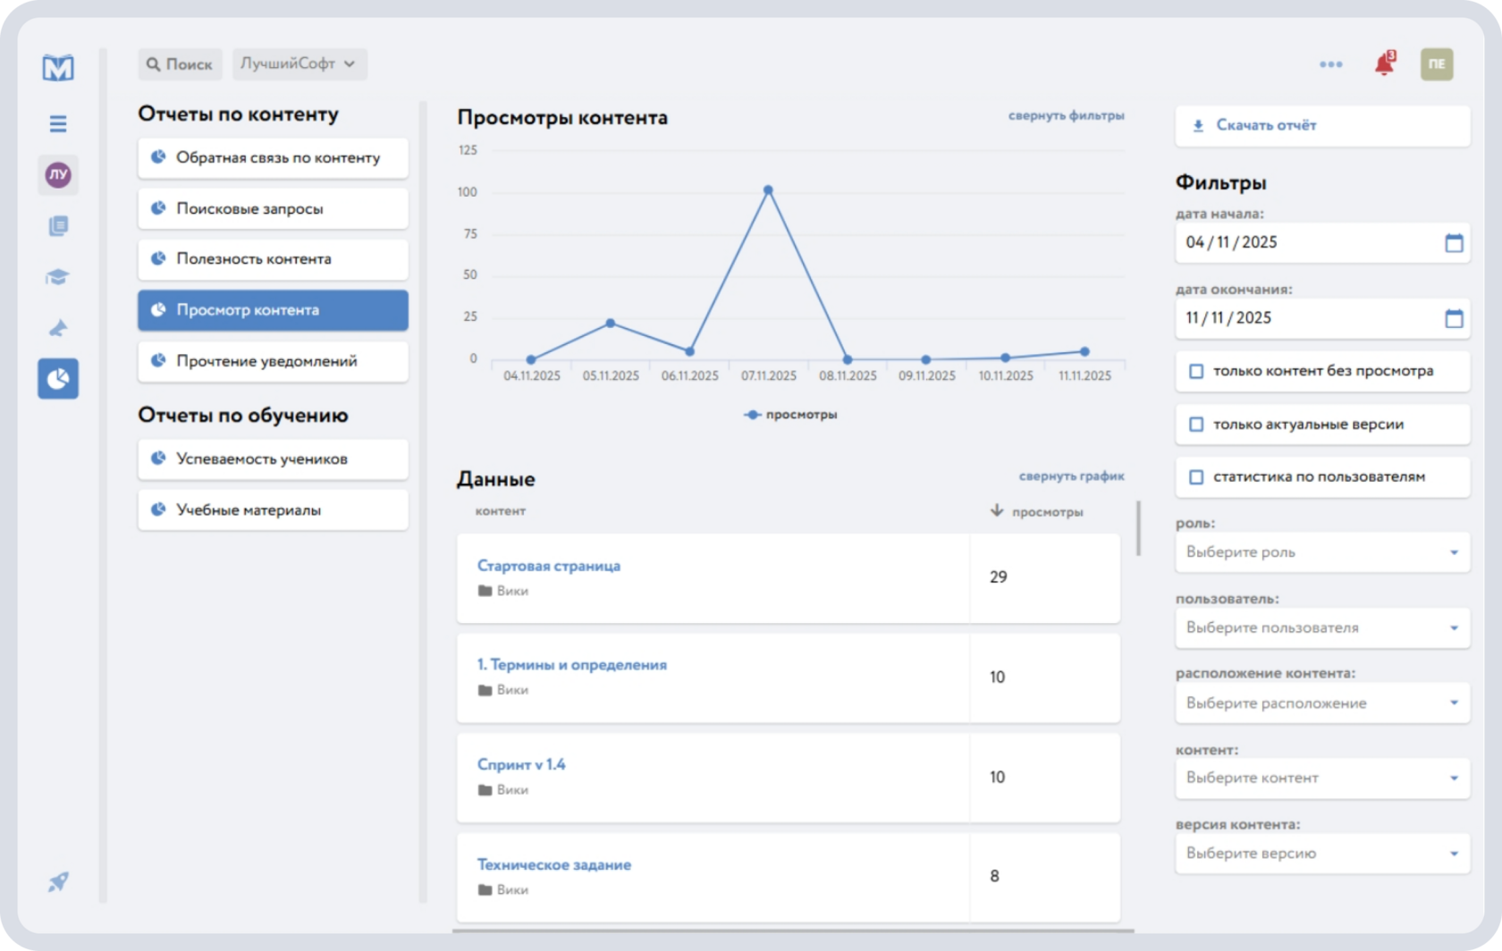
Task: Toggle the просмотры legend series
Action: click(790, 415)
